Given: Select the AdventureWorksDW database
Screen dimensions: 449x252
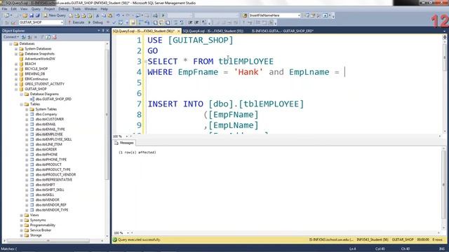Looking at the screenshot, I should tap(40, 59).
